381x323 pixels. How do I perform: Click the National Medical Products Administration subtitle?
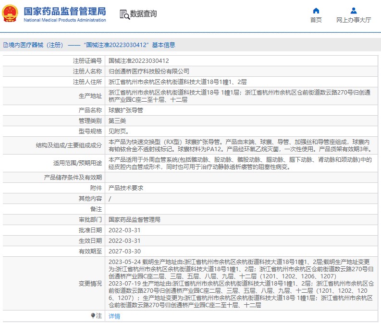tap(65, 20)
